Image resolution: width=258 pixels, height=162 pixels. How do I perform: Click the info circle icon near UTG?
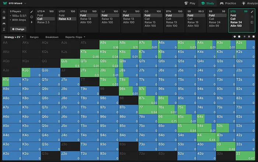[32, 17]
